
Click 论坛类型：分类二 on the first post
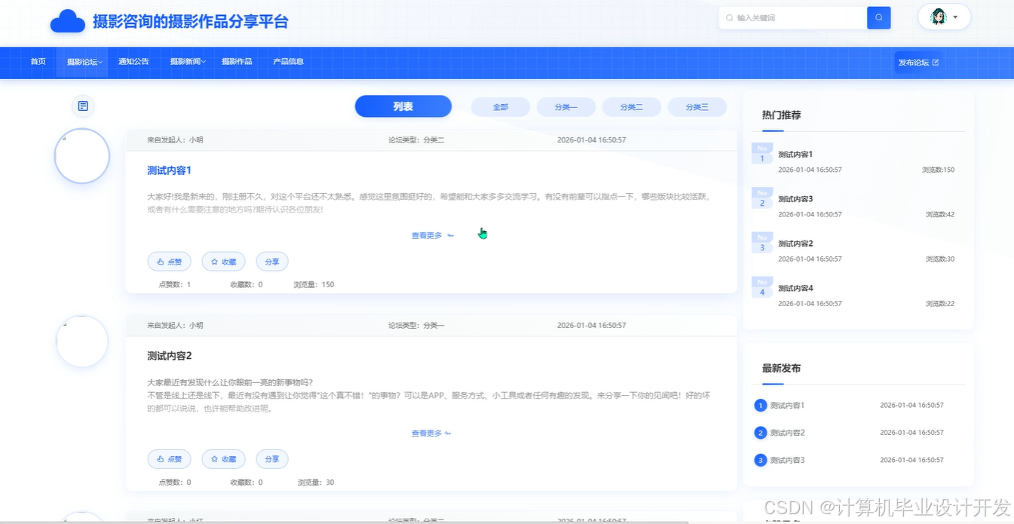(x=416, y=140)
